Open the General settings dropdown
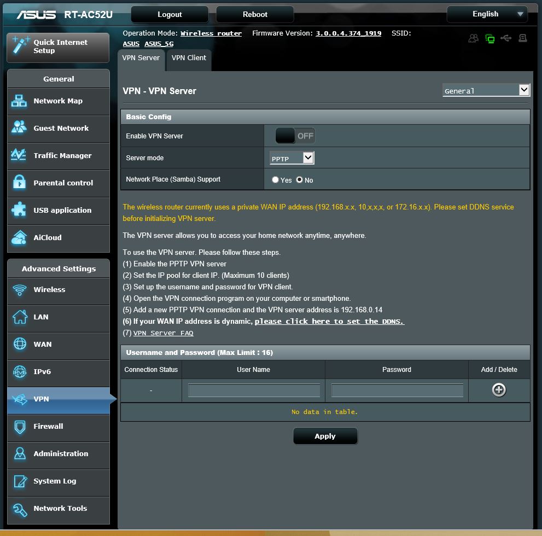The image size is (542, 536). [x=486, y=91]
